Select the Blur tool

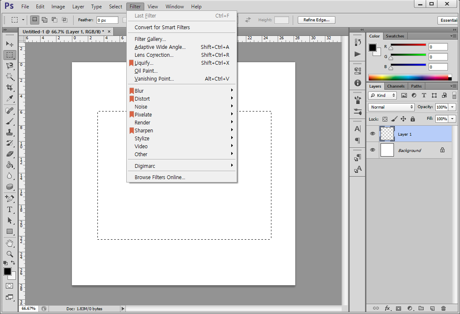pos(10,176)
